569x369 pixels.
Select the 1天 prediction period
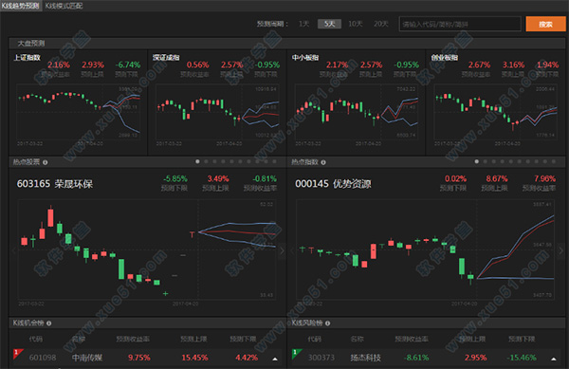point(303,24)
